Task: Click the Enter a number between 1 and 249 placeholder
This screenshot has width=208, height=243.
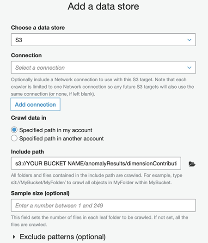Action: (59, 206)
